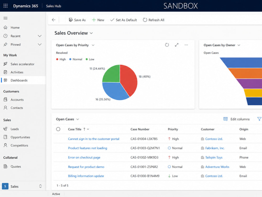Click the Opportunities icon in sidebar
The image size is (262, 197).
6,137
